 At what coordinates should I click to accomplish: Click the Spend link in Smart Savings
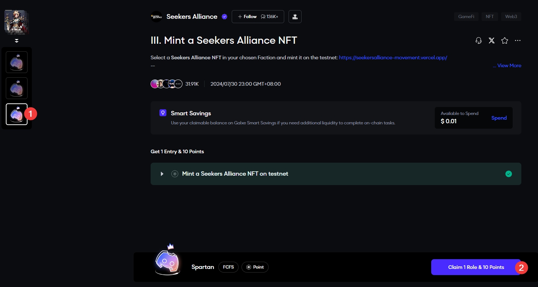pyautogui.click(x=499, y=118)
